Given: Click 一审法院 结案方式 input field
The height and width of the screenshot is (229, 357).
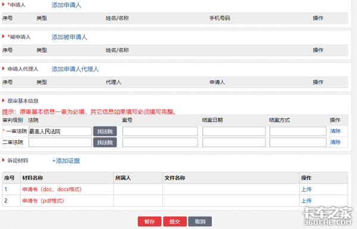Looking at the screenshot, I should point(298,131).
